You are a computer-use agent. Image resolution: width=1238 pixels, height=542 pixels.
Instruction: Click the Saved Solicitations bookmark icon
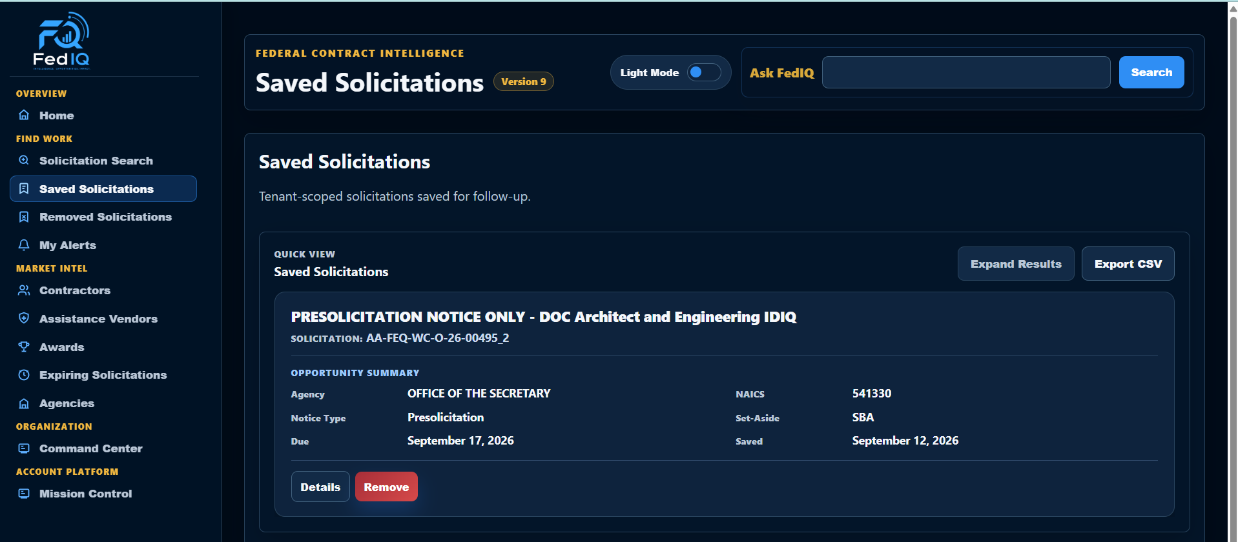[x=24, y=188]
